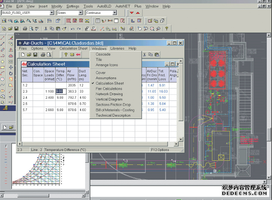272x200 pixels.
Task: Open the Options menu in Air-Ducts window
Action: [x=37, y=48]
